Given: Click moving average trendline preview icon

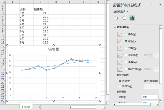Looking at the screenshot, I should 120,69.
